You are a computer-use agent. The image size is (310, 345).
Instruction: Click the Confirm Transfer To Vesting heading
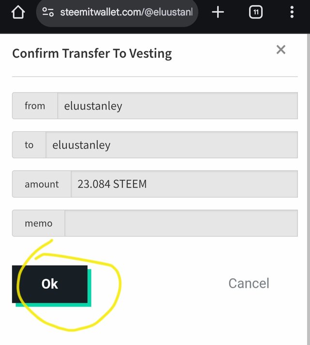tap(92, 54)
